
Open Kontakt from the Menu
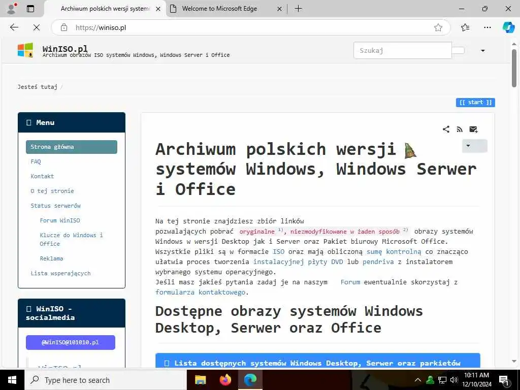[x=42, y=176]
